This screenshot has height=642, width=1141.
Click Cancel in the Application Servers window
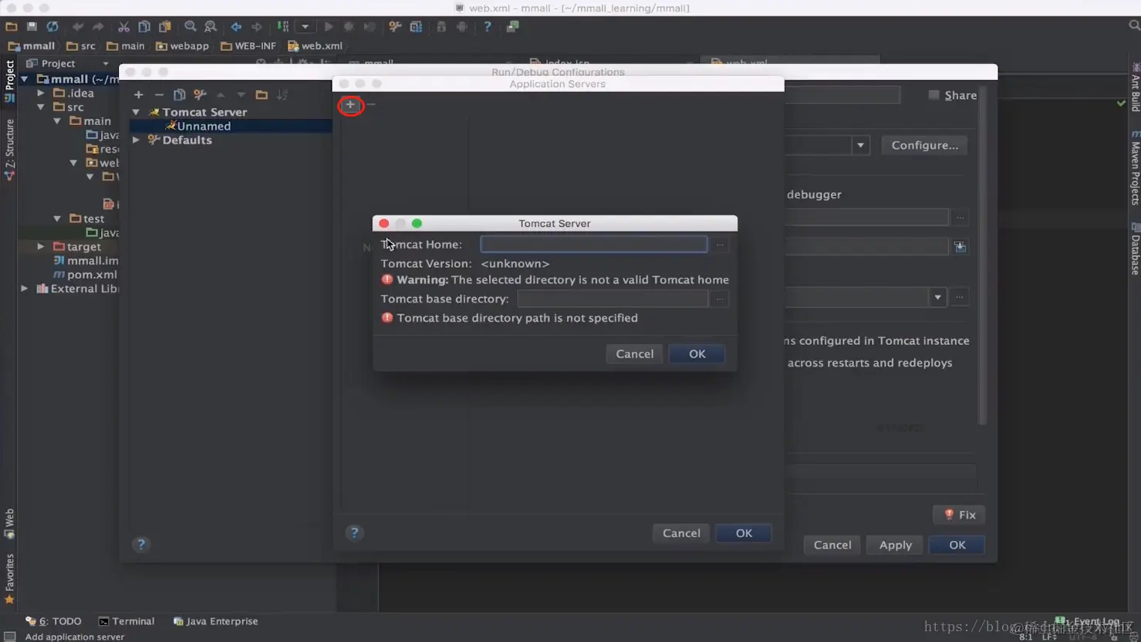pyautogui.click(x=681, y=533)
